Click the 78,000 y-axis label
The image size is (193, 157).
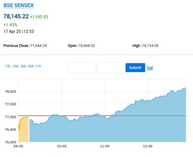[x=10, y=92]
